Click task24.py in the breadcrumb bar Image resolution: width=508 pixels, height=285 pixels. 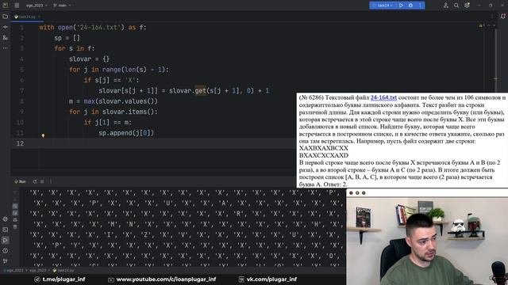(63, 271)
